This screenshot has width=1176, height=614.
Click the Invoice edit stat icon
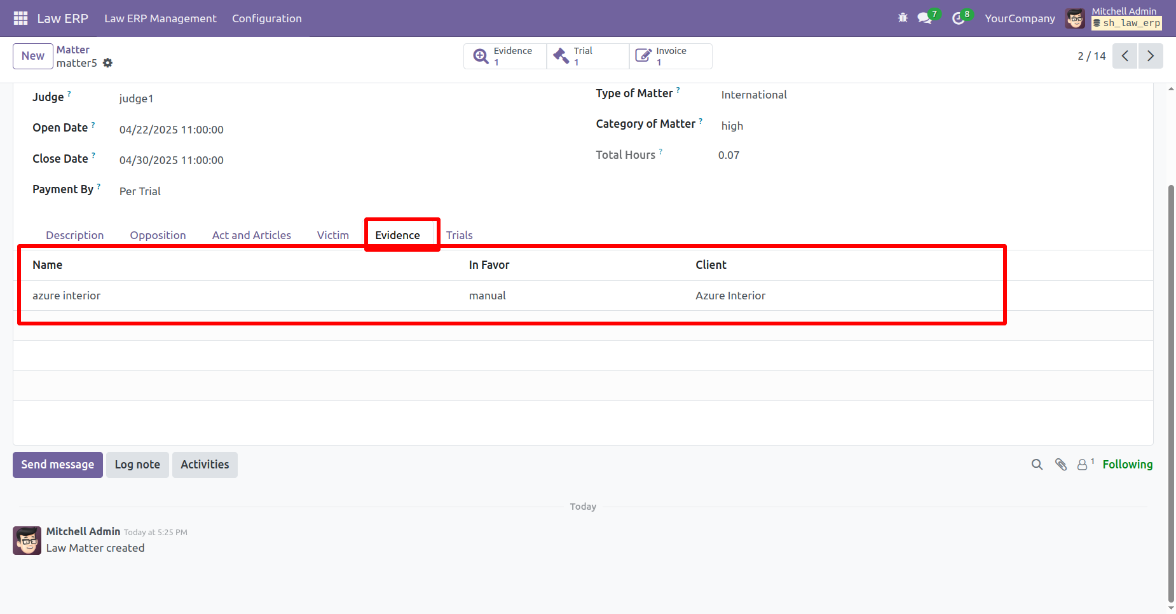(x=643, y=56)
